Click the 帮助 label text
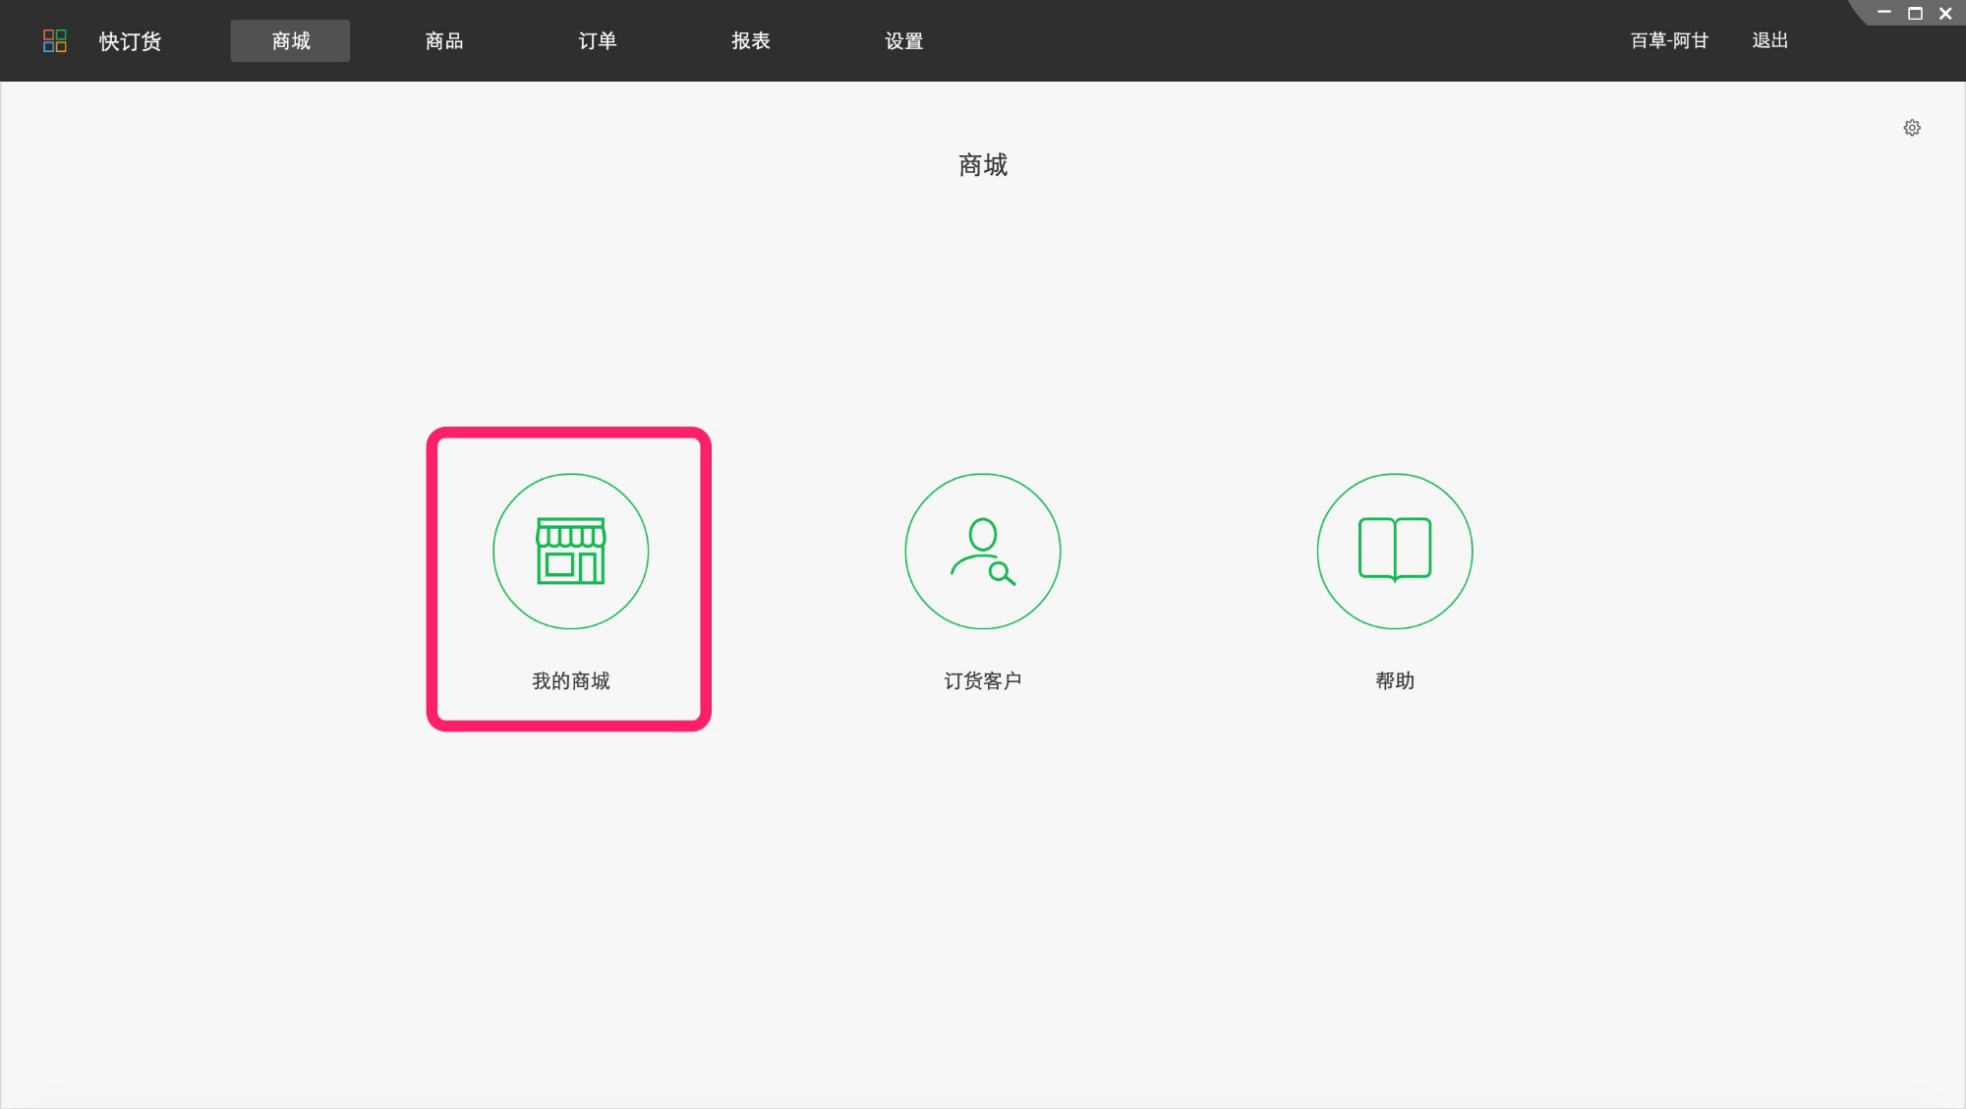 tap(1394, 680)
